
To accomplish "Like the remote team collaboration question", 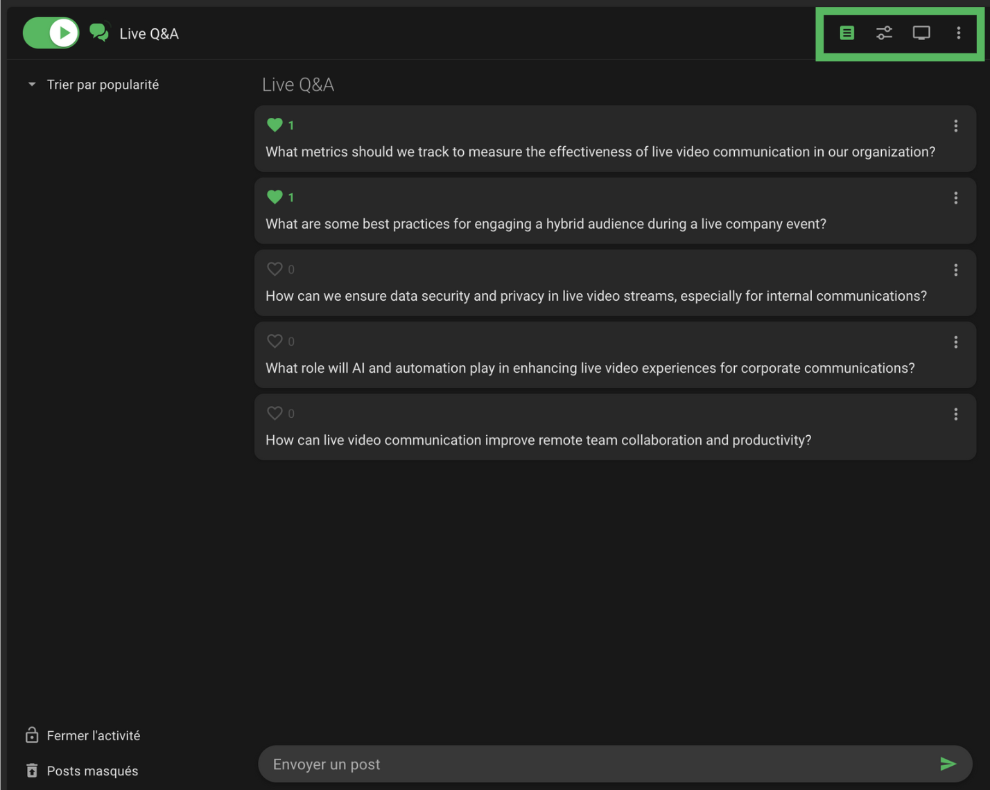I will point(275,413).
